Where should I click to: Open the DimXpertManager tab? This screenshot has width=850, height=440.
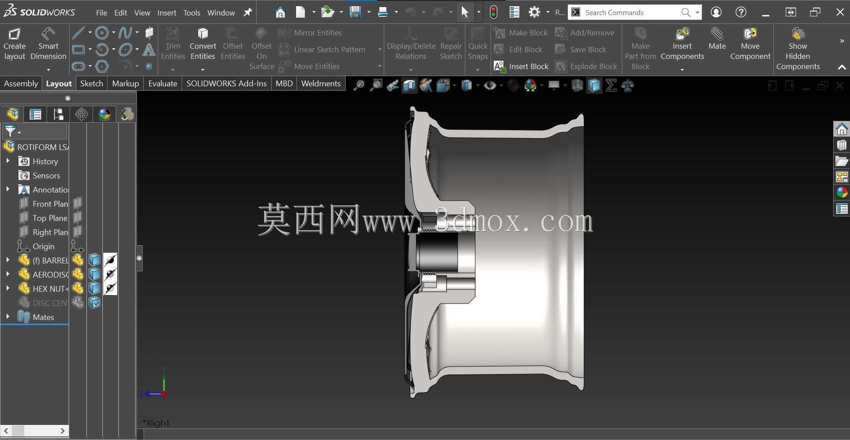[82, 114]
